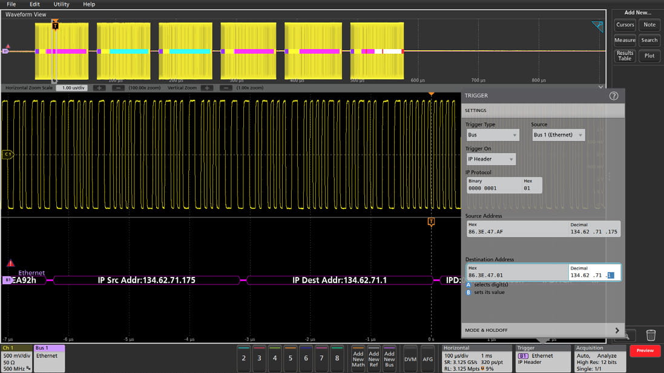The width and height of the screenshot is (664, 373).
Task: Open the Trigger settings badge
Action: (543, 358)
